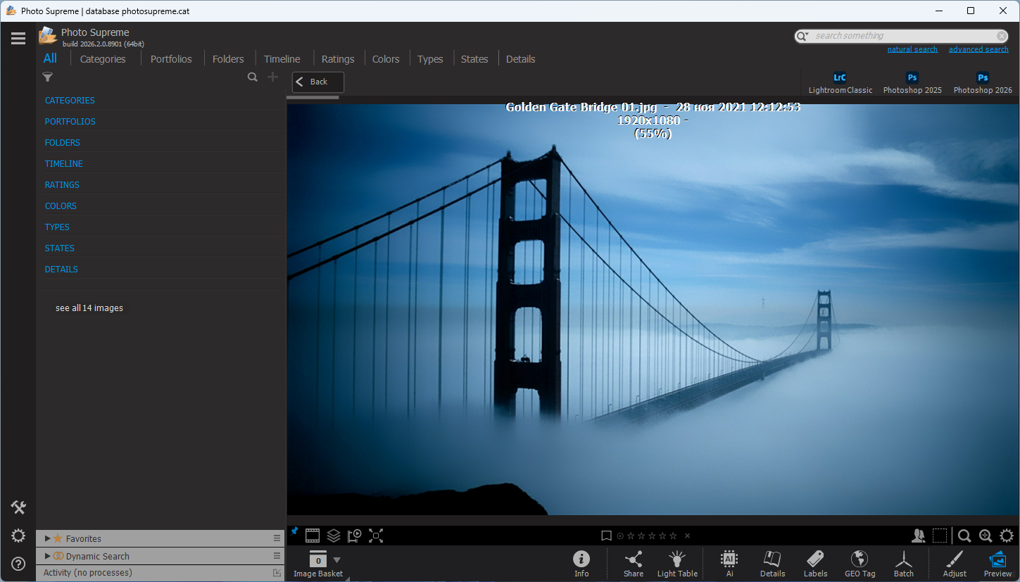Switch to the Folders tab
The height and width of the screenshot is (582, 1020).
[x=228, y=59]
